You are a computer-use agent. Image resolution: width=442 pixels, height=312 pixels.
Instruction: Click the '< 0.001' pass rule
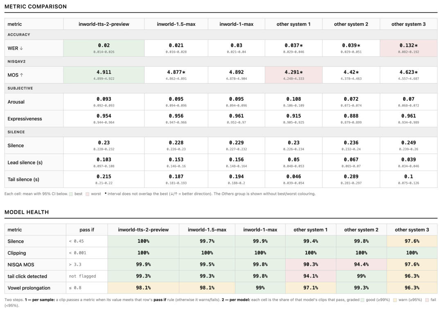[77, 253]
